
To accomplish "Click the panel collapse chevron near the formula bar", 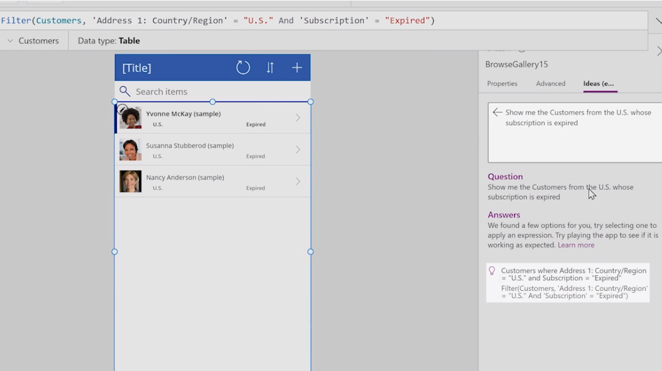I will click(x=658, y=20).
